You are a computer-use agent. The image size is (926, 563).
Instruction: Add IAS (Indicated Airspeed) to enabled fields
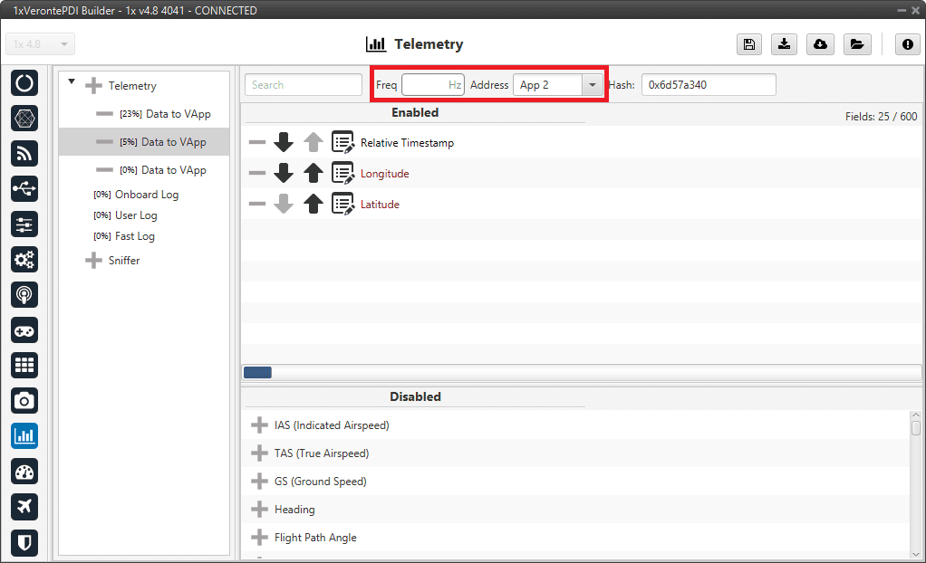pyautogui.click(x=259, y=425)
